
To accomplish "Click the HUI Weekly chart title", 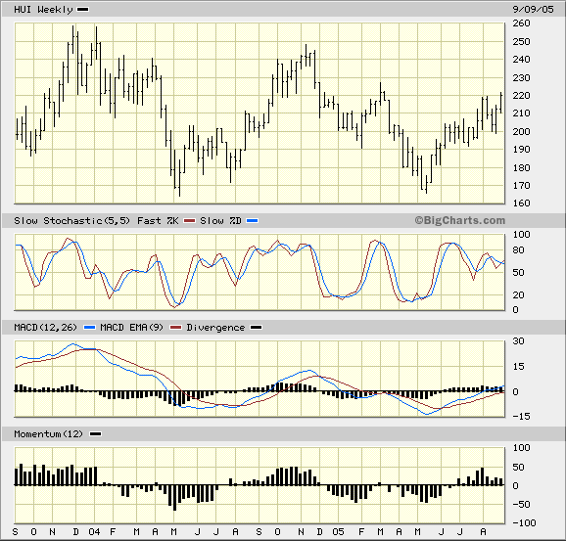I will (x=43, y=10).
